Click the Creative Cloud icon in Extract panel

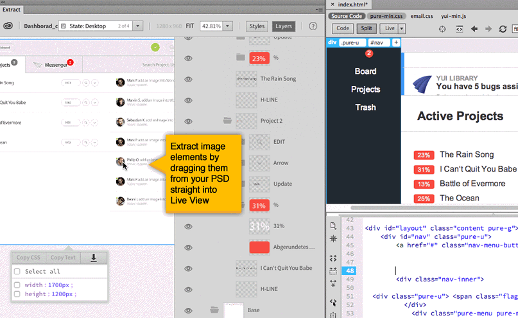[8, 26]
